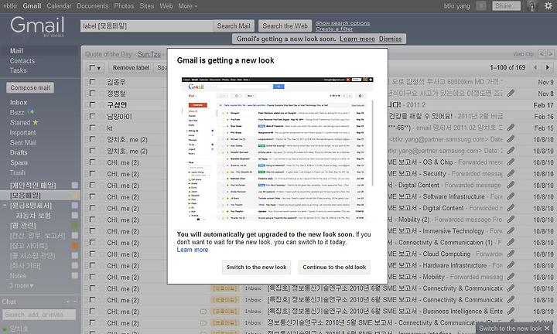Open +btkr in the top bar
Screen dimensions: 557x334
tap(10, 6)
